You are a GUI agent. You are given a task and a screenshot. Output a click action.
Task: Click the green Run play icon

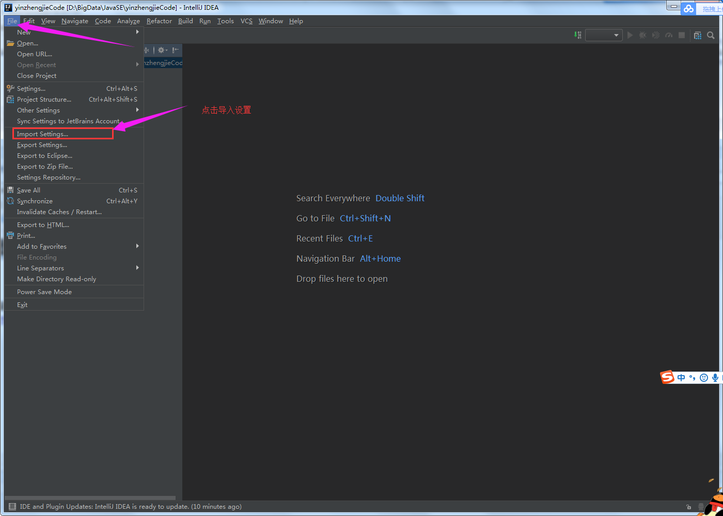point(630,35)
